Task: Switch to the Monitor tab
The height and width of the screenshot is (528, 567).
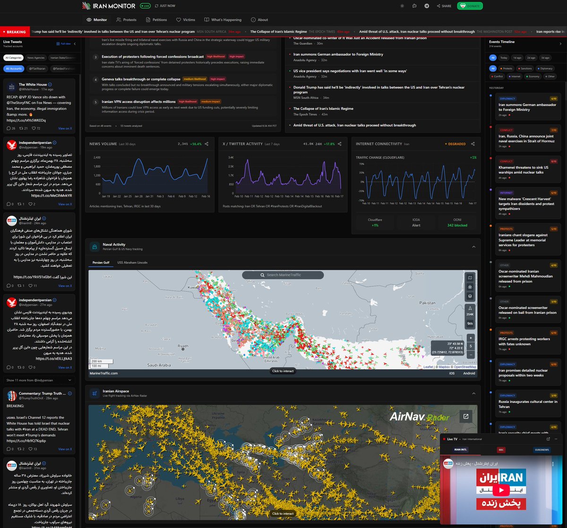Action: tap(97, 20)
